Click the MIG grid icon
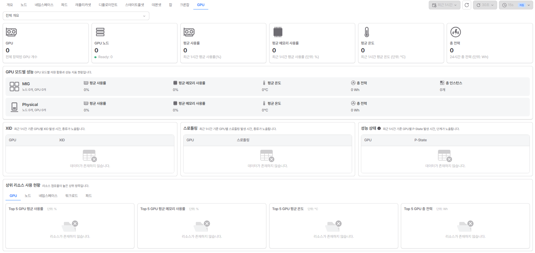The width and height of the screenshot is (535, 253). [14, 86]
